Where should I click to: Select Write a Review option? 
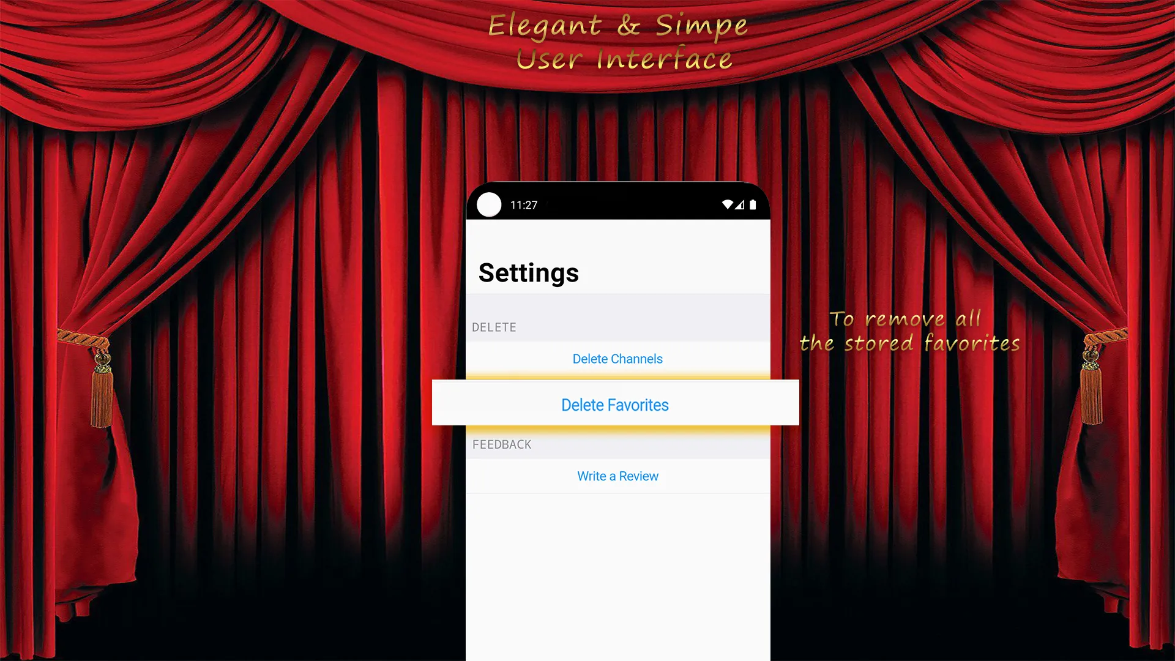[x=617, y=476]
